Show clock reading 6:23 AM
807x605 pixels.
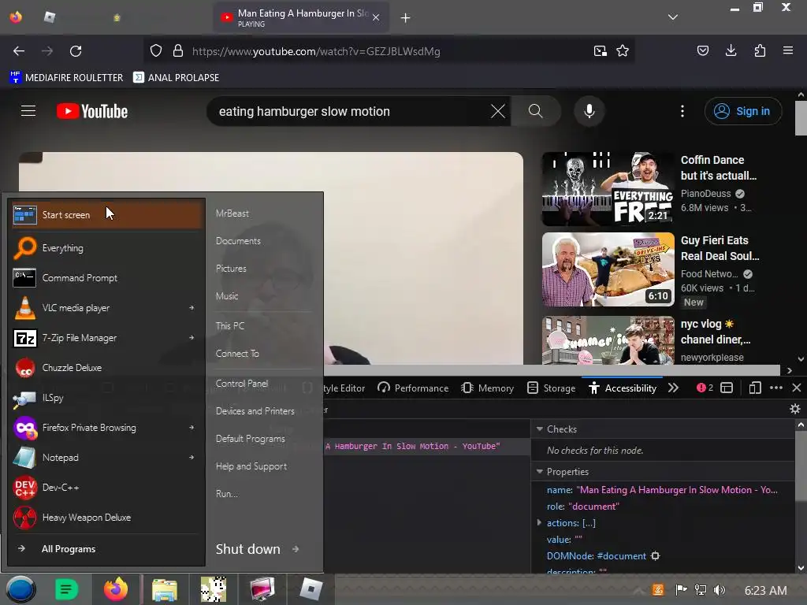(x=765, y=591)
